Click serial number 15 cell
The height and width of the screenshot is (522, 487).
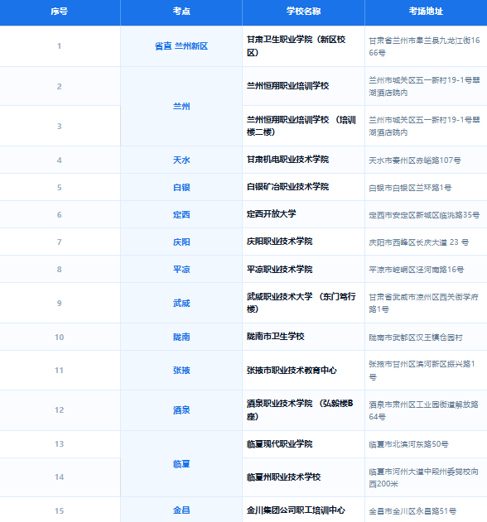pos(60,510)
